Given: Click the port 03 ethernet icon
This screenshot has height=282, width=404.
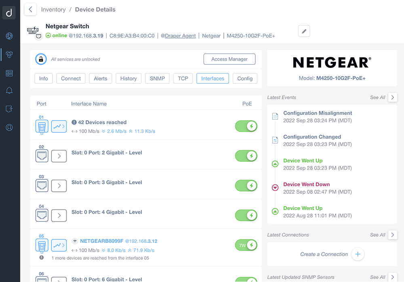Looking at the screenshot, I should click(x=42, y=186).
